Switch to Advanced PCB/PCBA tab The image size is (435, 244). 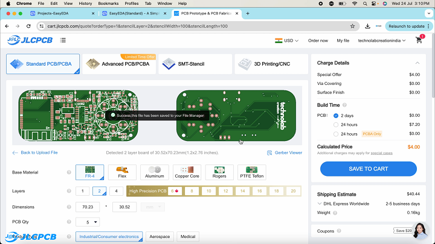point(119,64)
